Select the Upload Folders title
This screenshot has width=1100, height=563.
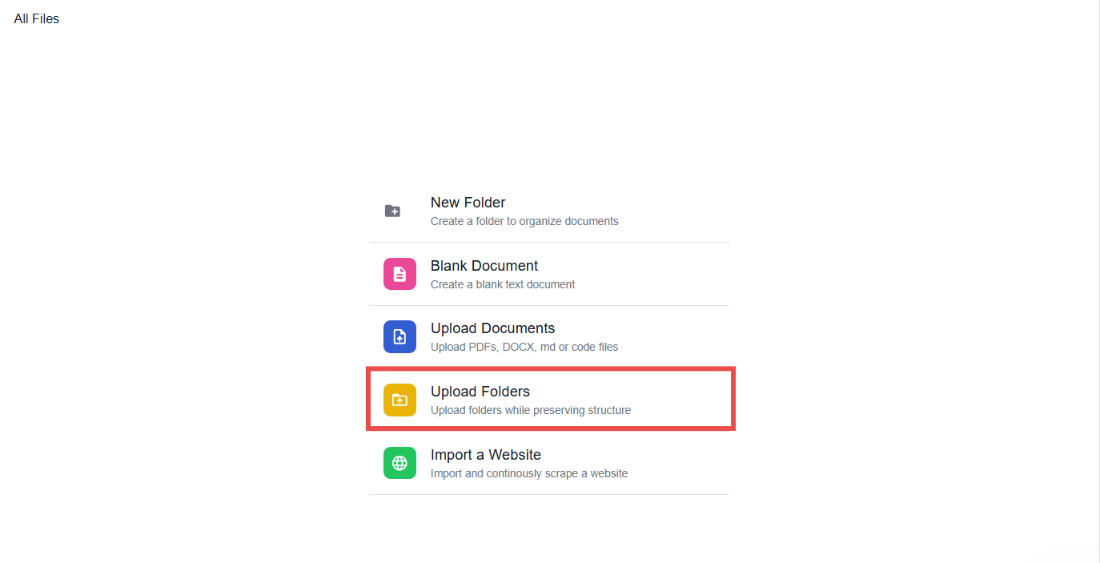click(x=480, y=392)
